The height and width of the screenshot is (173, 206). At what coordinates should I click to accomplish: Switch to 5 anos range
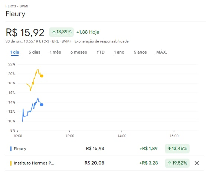tap(140, 52)
